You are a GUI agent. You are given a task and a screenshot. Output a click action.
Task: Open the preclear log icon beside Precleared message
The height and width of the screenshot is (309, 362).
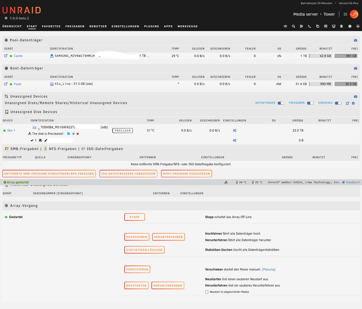pos(68,134)
